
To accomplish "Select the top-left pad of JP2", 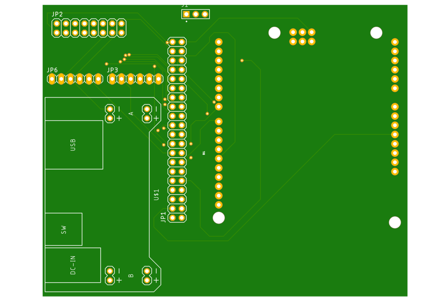I will 57,24.
